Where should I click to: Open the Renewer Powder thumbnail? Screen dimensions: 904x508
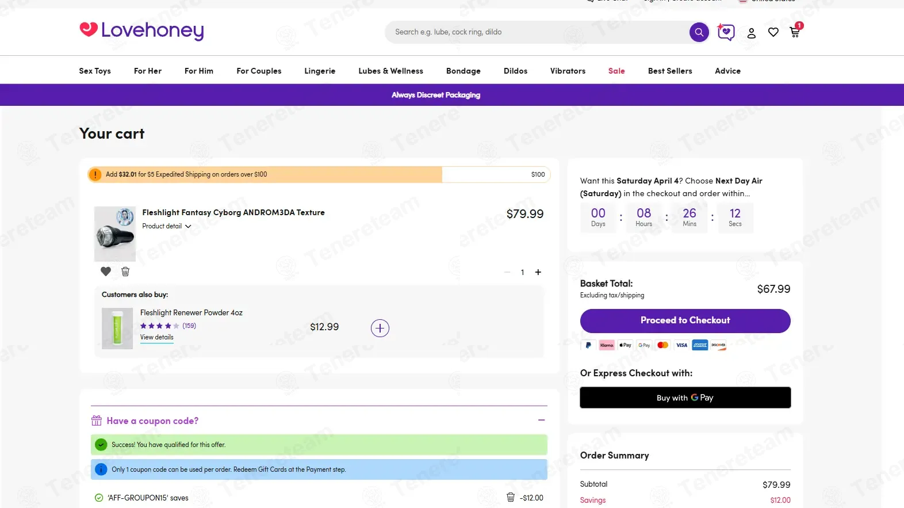(x=117, y=329)
